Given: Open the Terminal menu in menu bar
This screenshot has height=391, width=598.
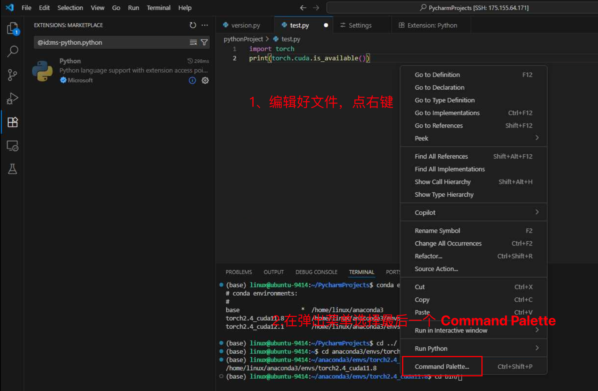Looking at the screenshot, I should click(x=158, y=8).
